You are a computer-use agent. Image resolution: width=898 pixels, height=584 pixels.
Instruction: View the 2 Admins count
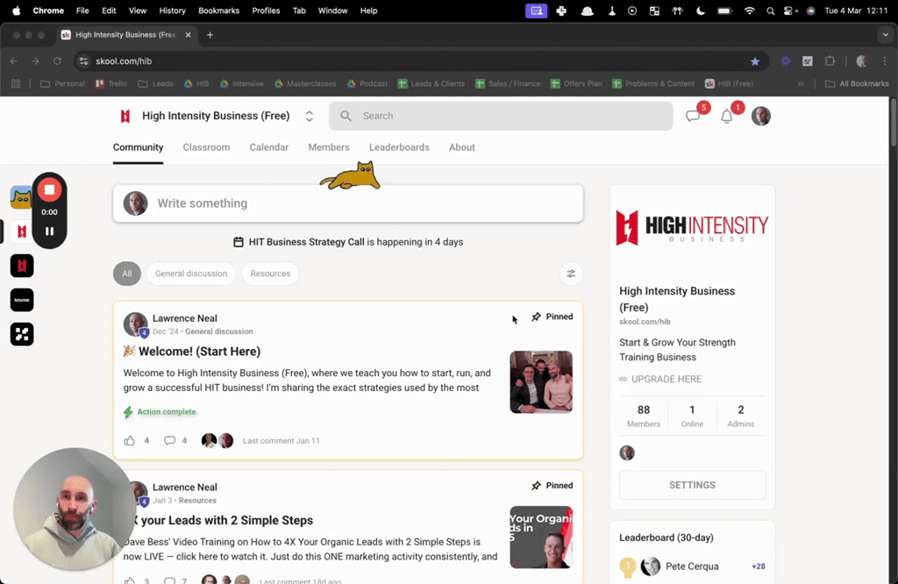[740, 417]
